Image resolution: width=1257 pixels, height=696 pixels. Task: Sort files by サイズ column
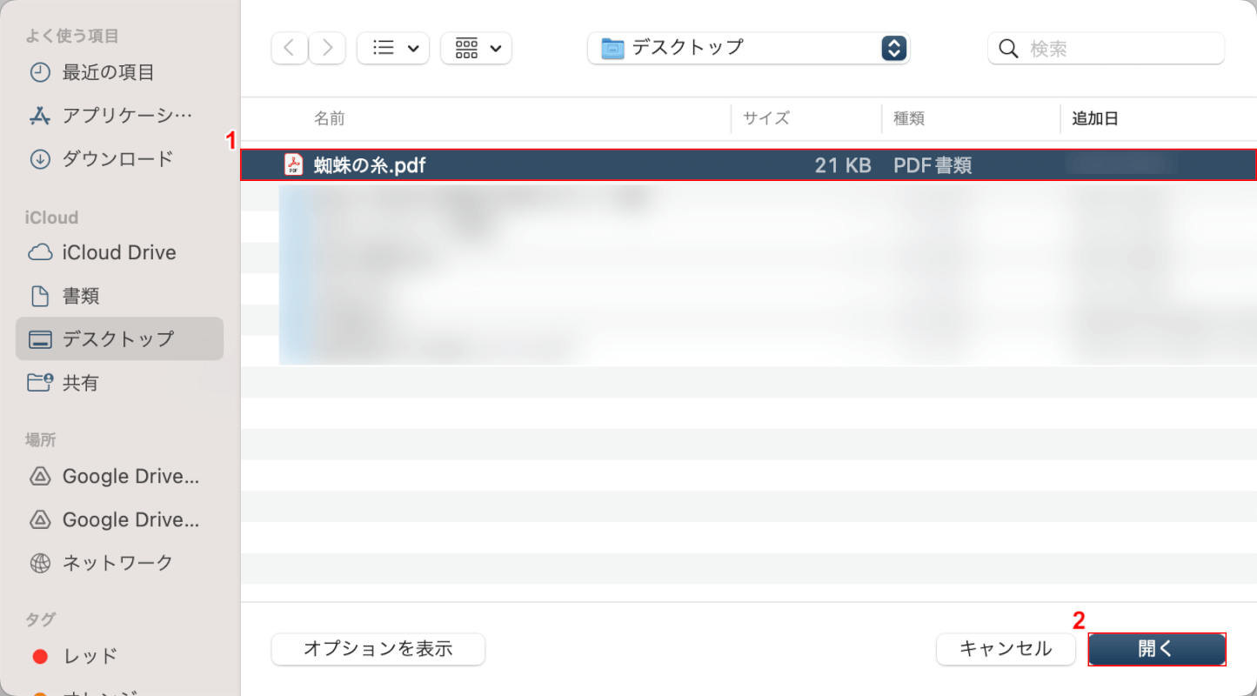(x=766, y=118)
